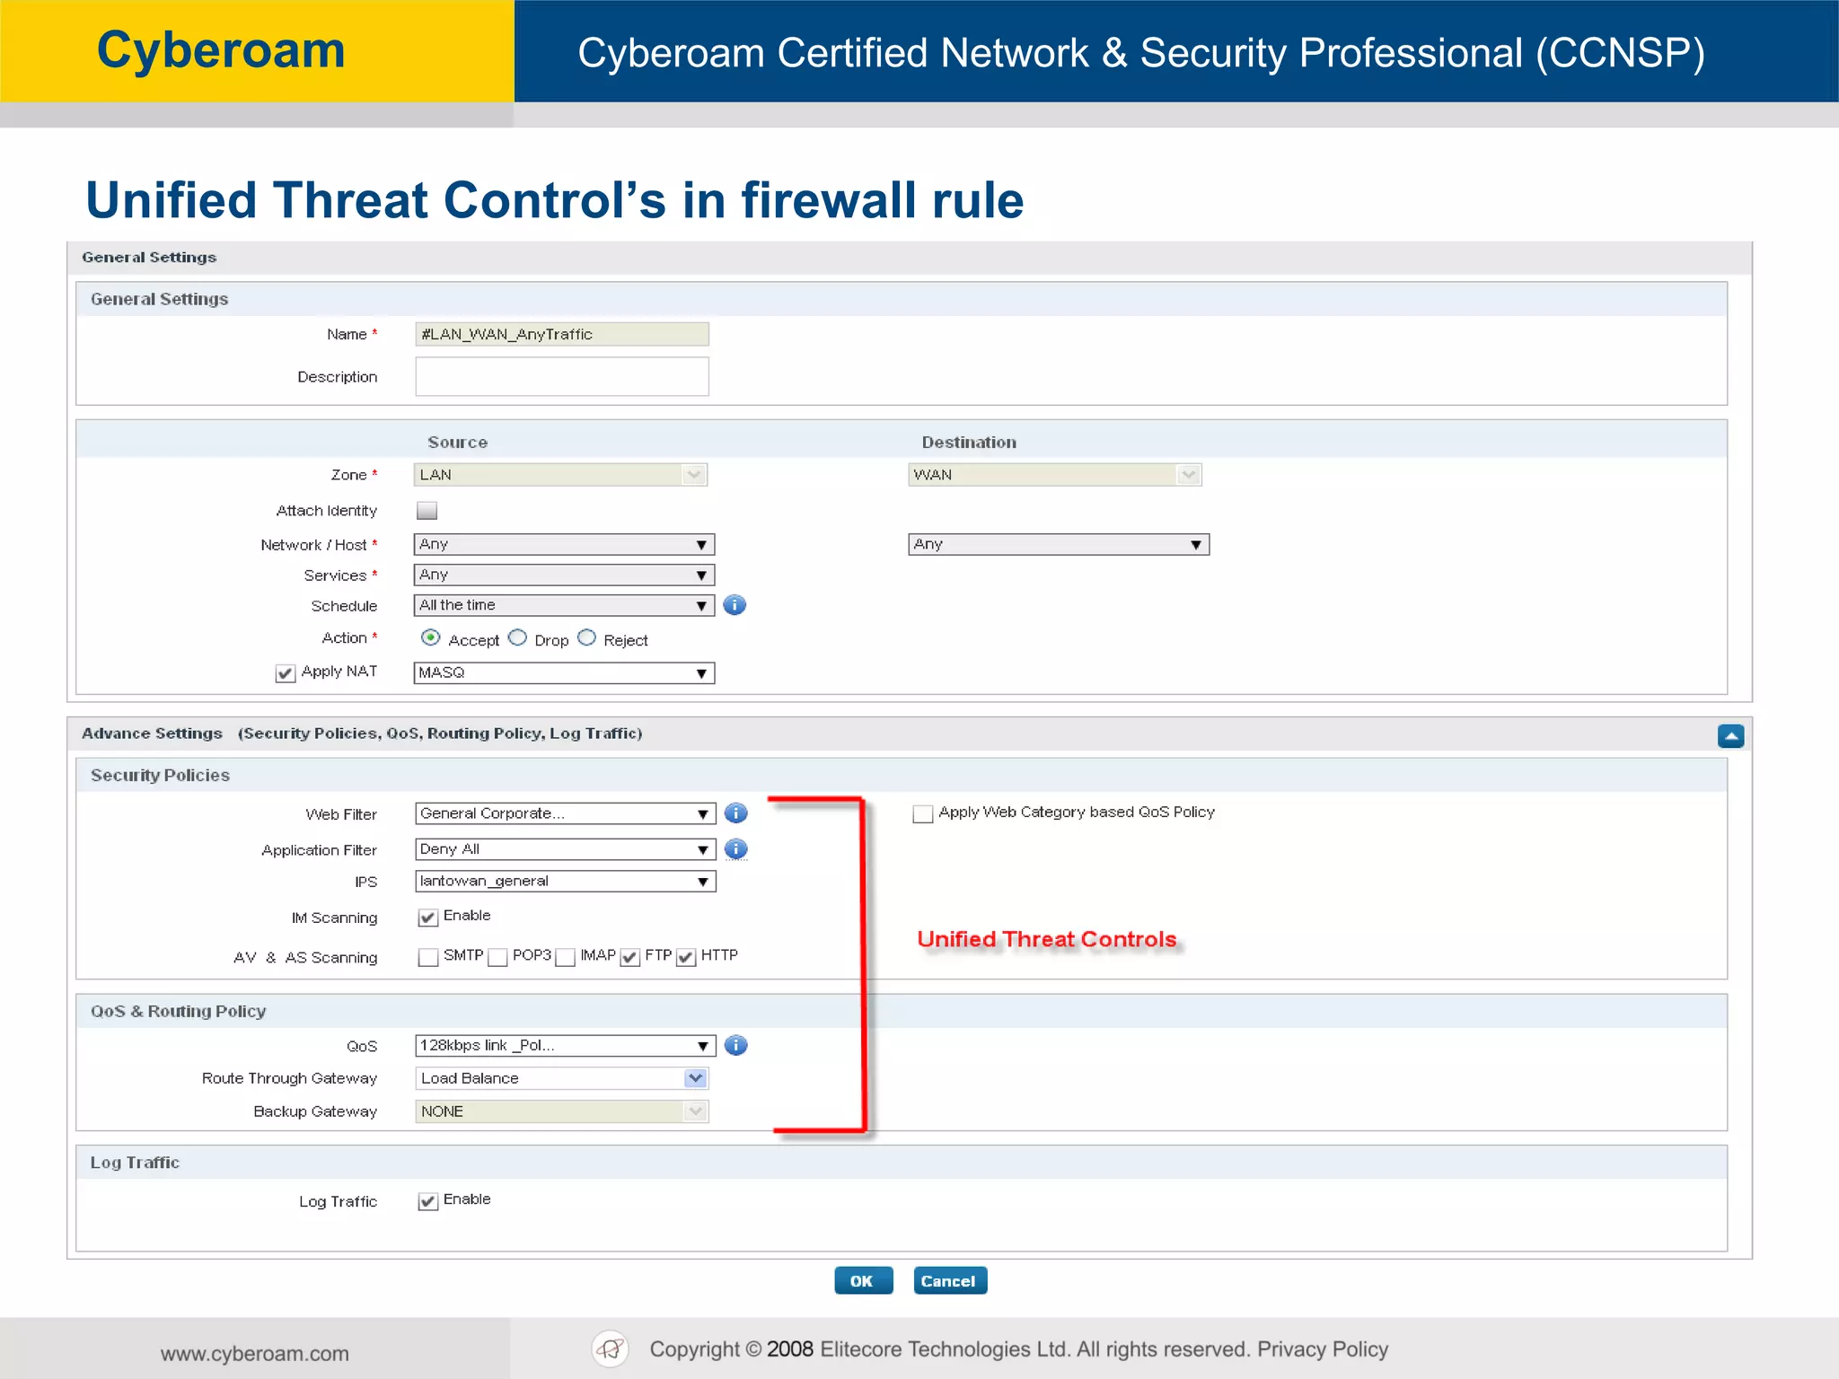1839x1379 pixels.
Task: Select the Reject action radio button
Action: click(x=586, y=637)
